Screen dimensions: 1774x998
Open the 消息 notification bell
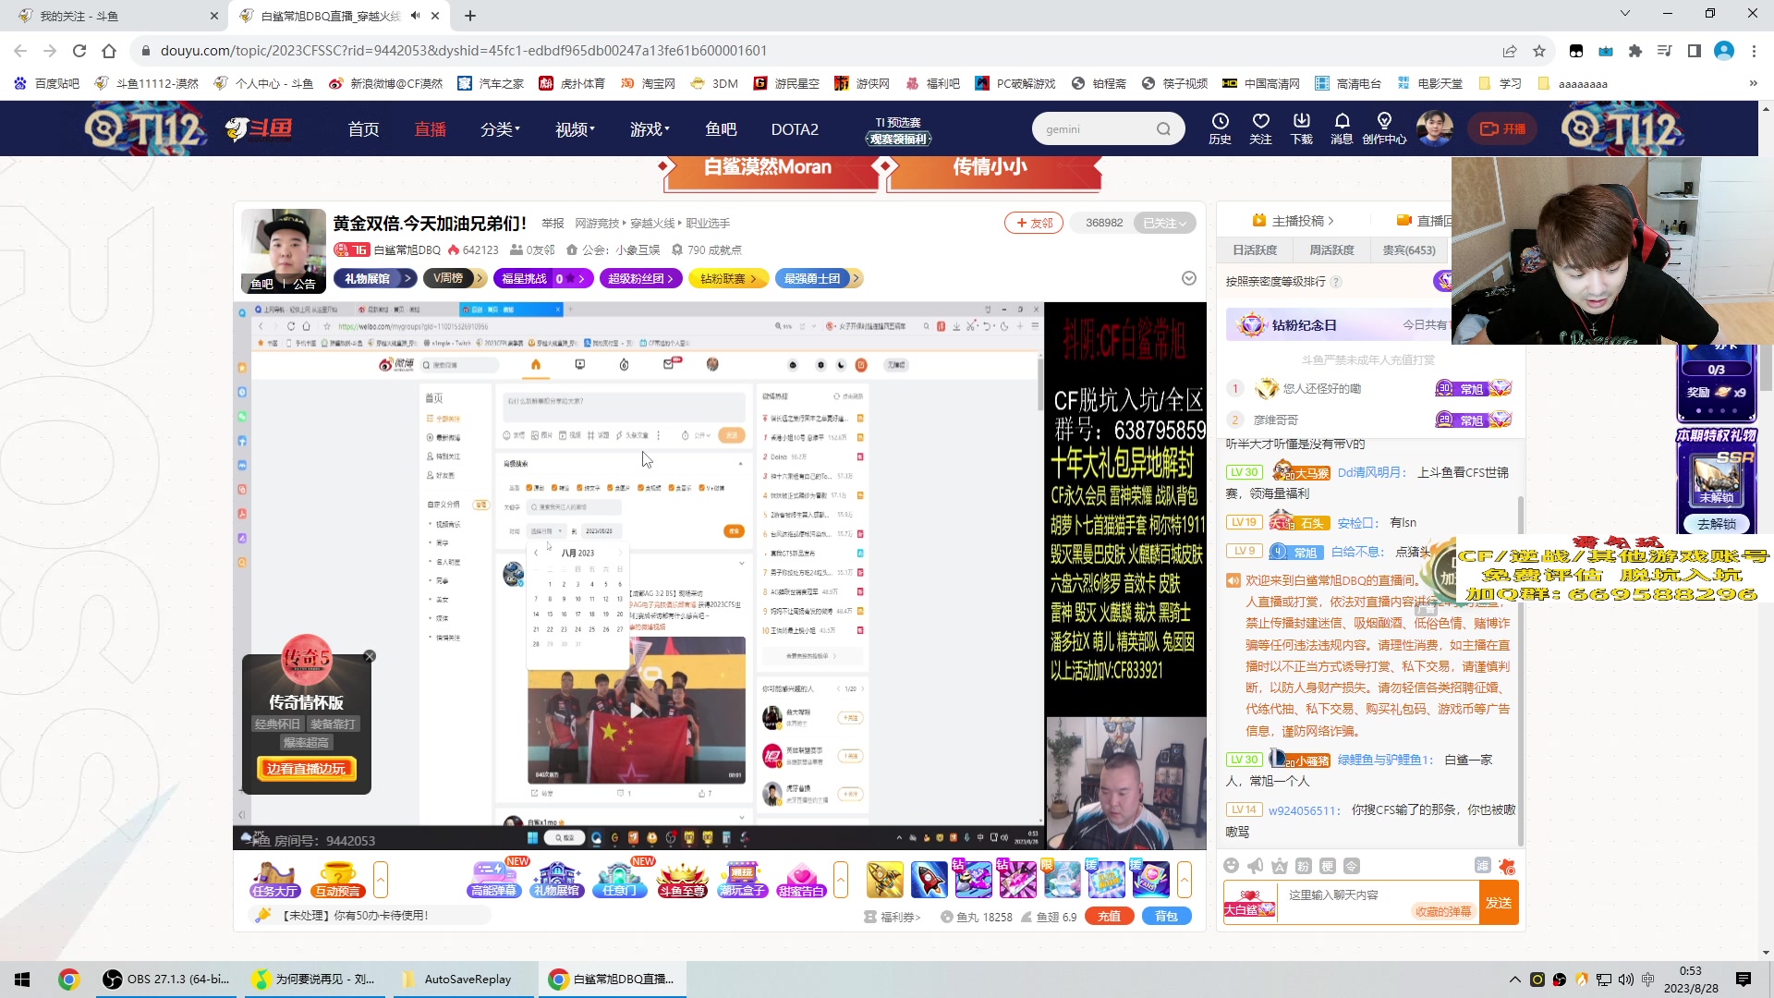click(1342, 128)
